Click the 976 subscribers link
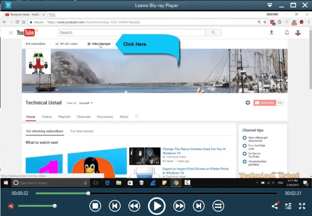 pyautogui.click(x=35, y=44)
